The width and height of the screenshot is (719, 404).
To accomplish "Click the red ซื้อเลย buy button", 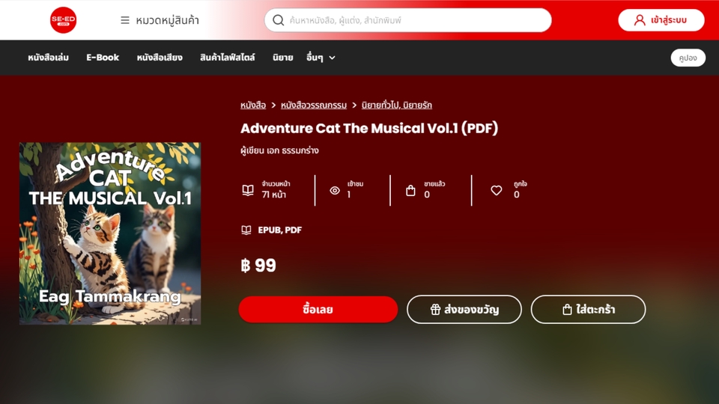I will point(318,310).
